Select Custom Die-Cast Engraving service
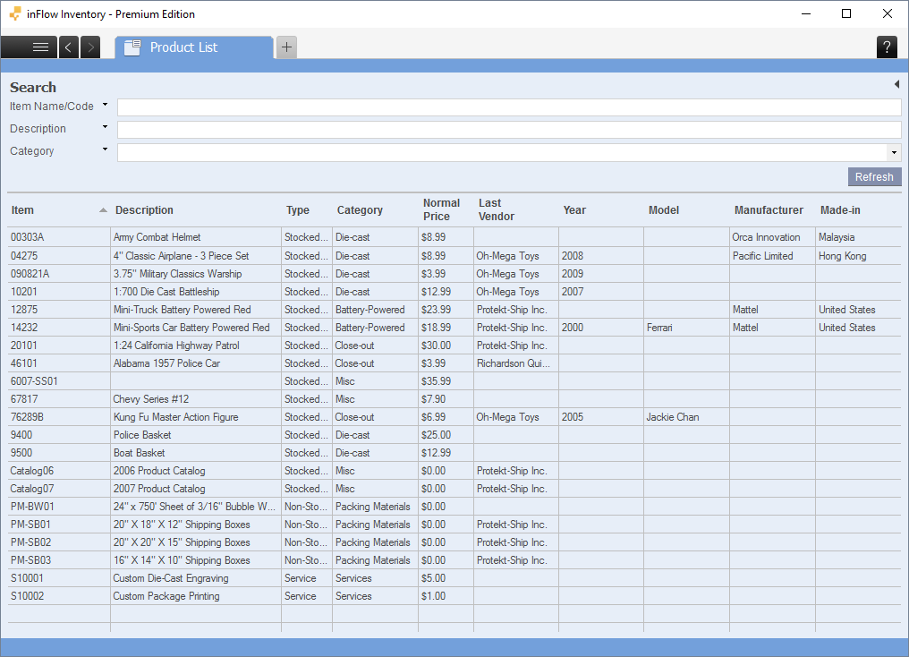This screenshot has height=657, width=909. coord(170,579)
